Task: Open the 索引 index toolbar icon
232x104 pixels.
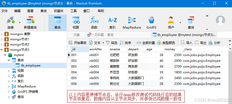Action: tap(112, 23)
